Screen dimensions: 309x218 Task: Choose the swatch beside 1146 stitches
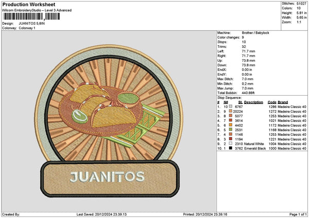(230, 134)
